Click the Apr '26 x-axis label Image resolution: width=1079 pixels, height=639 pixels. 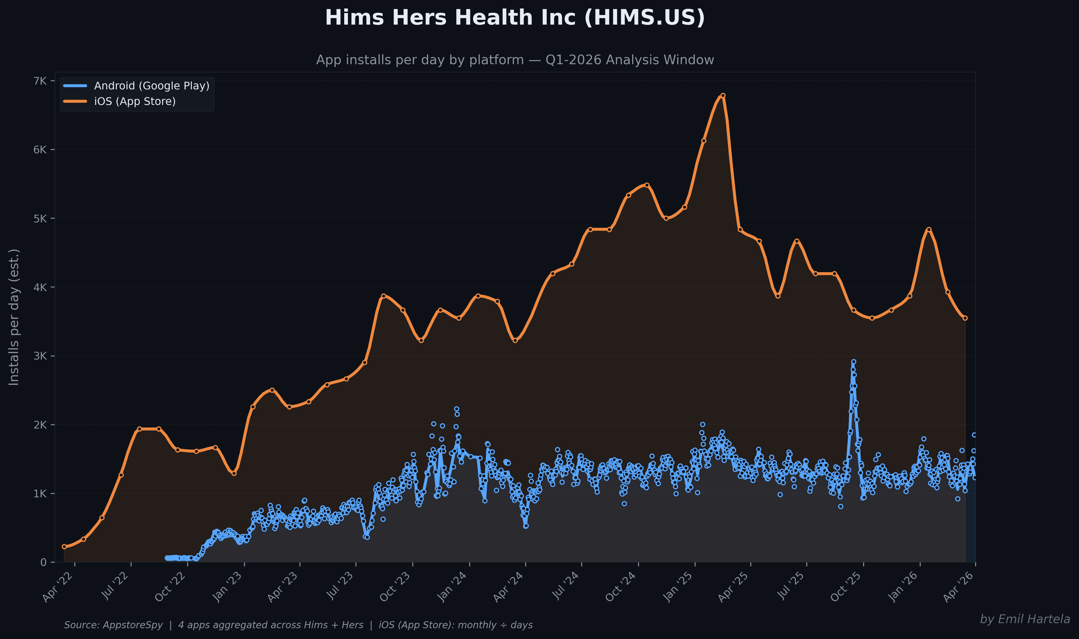[x=958, y=588]
